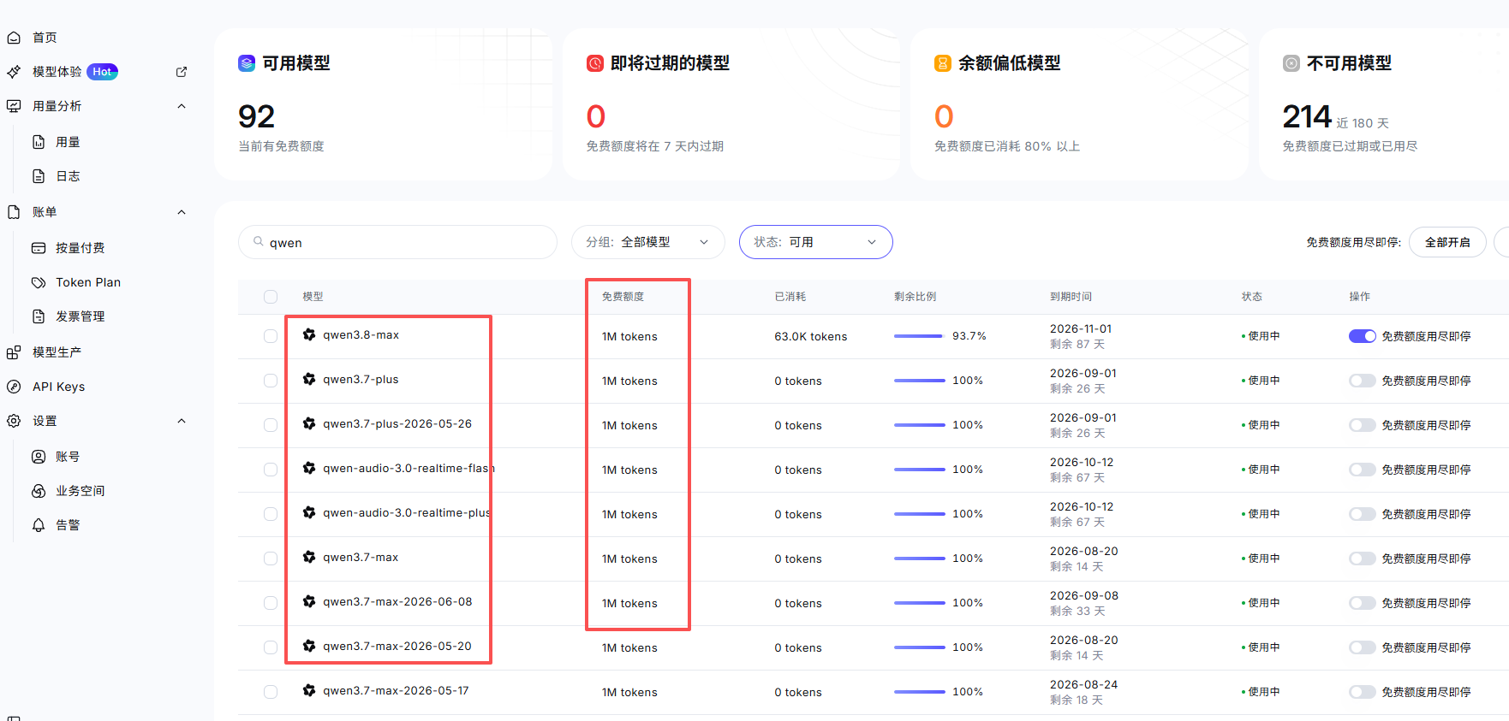Click the 92 available models count
This screenshot has height=721, width=1509.
(256, 116)
